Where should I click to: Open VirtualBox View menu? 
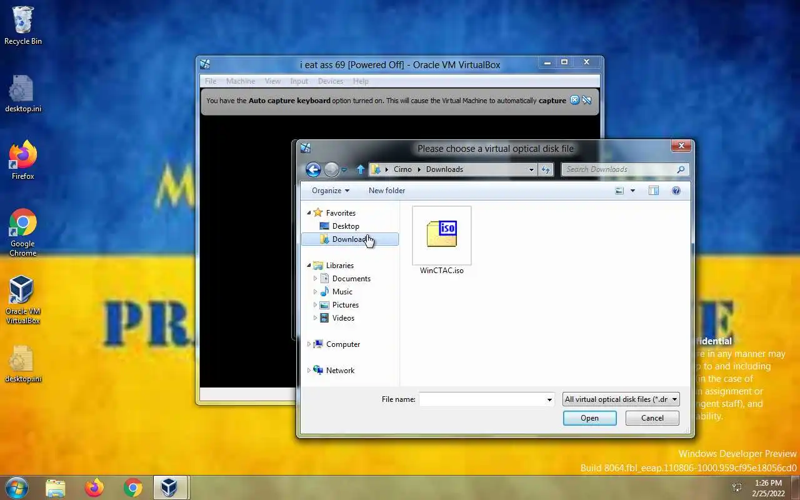tap(272, 81)
